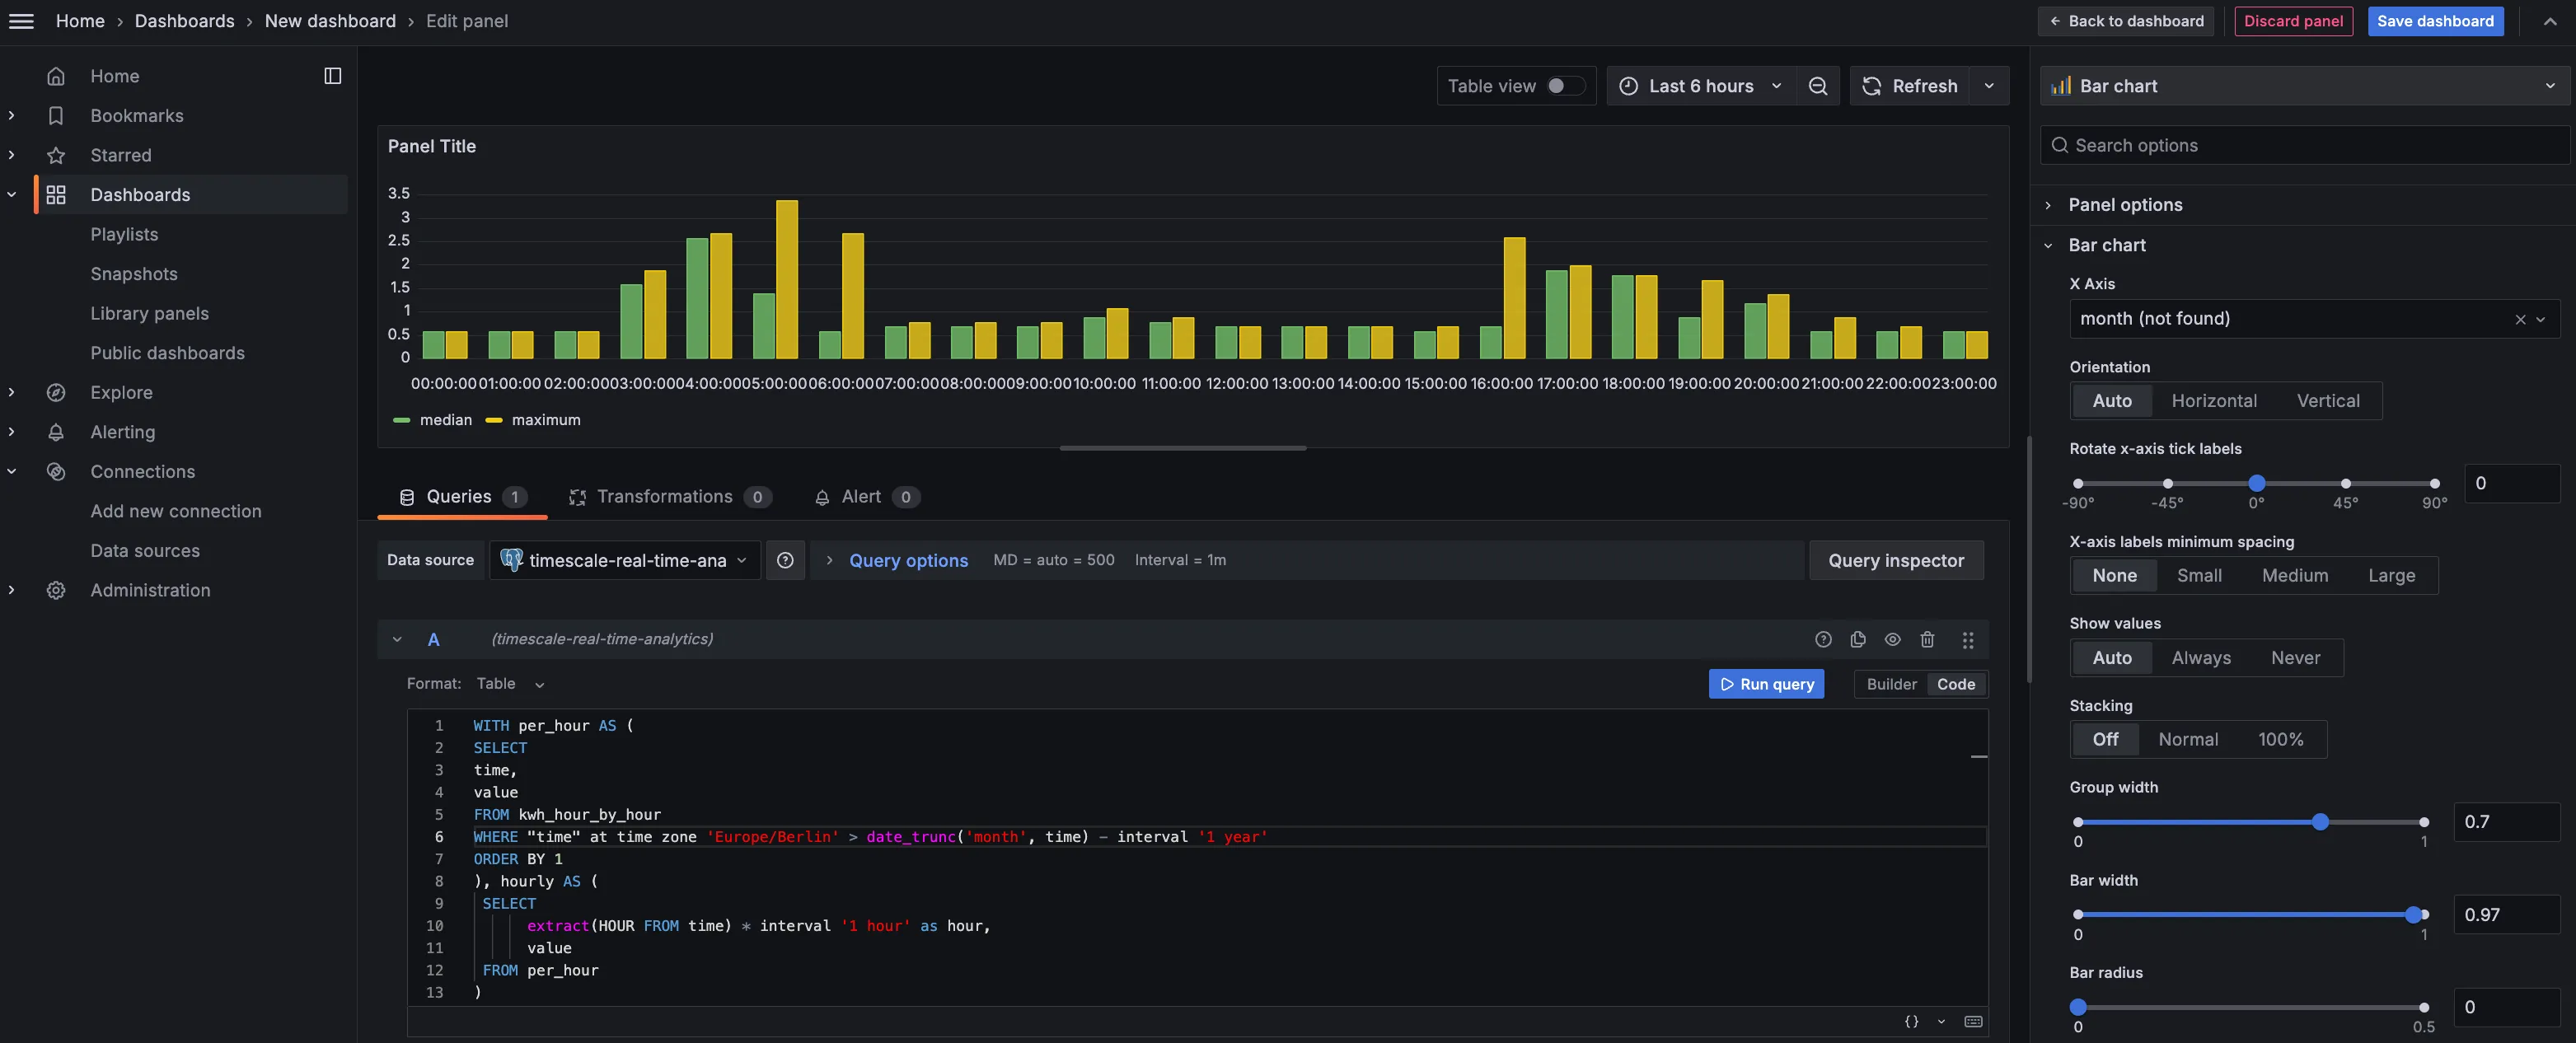The height and width of the screenshot is (1043, 2576).
Task: Click the drag handle of query A
Action: click(x=1967, y=640)
